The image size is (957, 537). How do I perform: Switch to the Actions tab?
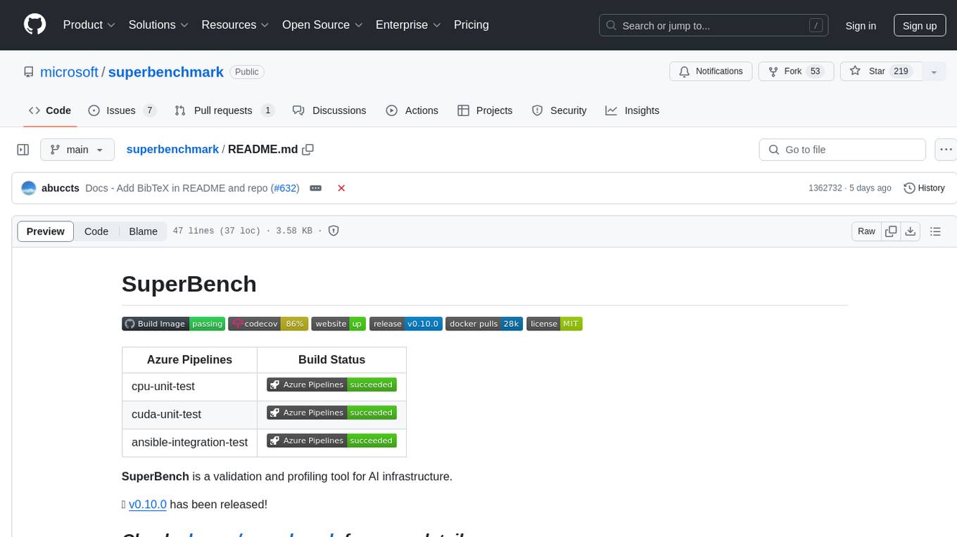coord(412,110)
